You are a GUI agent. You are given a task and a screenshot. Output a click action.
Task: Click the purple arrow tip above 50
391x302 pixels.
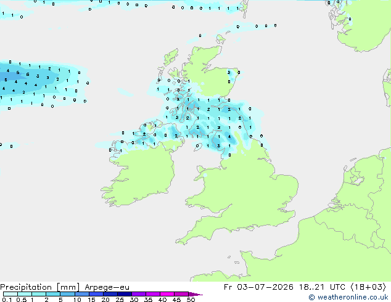pyautogui.click(x=196, y=294)
